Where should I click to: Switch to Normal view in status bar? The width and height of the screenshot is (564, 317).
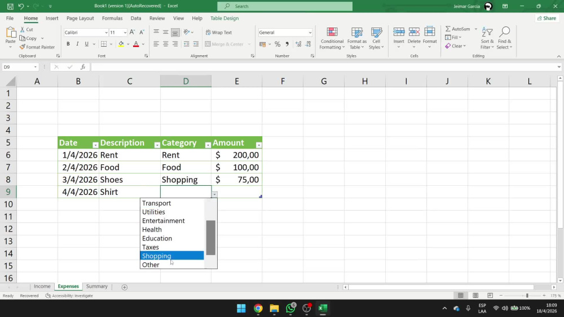coord(460,296)
